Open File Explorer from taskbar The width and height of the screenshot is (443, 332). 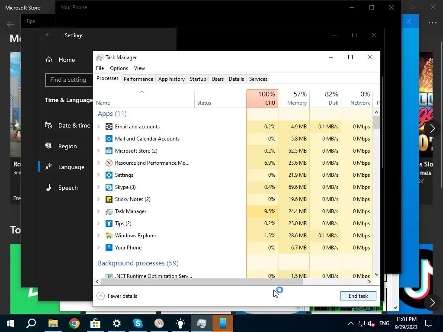[53, 323]
